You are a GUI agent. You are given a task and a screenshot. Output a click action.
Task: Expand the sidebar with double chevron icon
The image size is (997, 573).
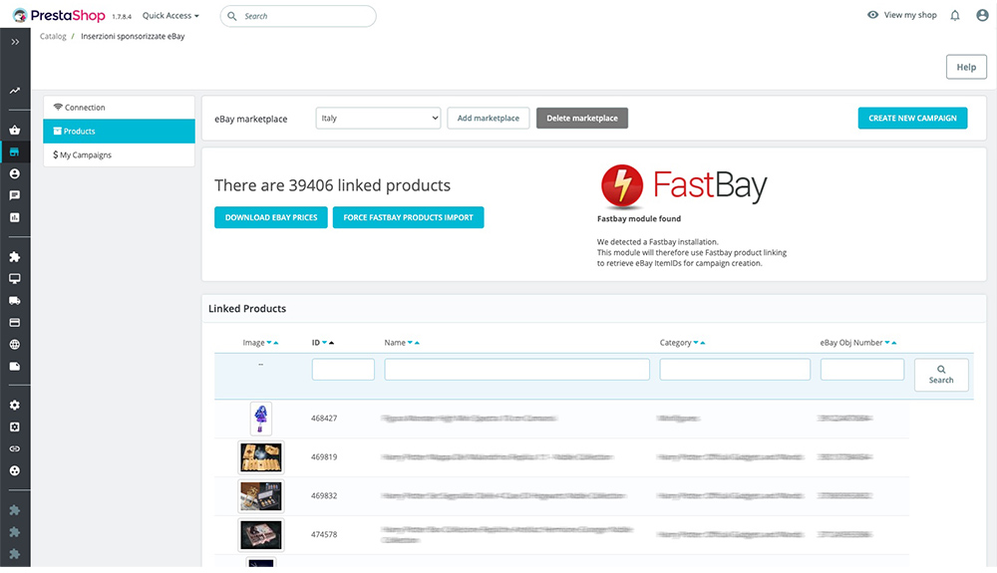[x=15, y=42]
